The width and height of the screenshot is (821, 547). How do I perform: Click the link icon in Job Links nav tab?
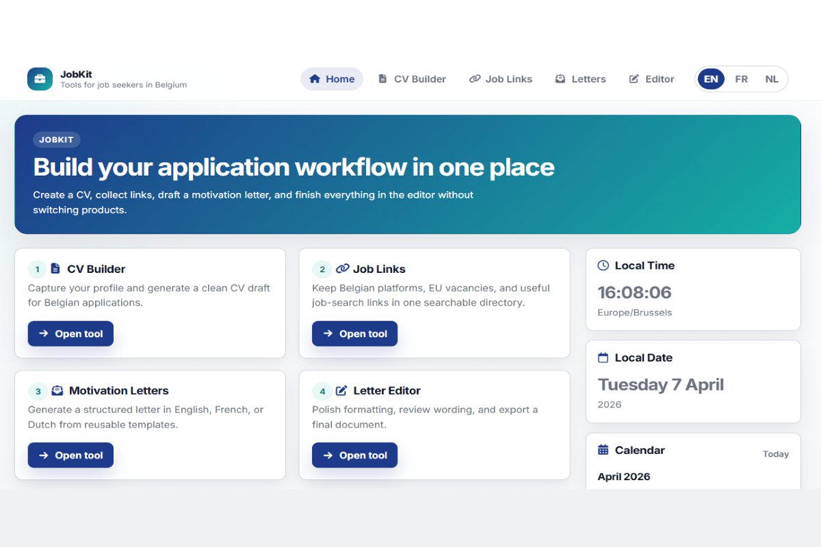pyautogui.click(x=475, y=79)
